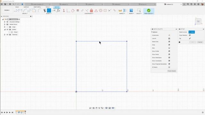
Task: Click the Undo arrow
Action: 13,4
